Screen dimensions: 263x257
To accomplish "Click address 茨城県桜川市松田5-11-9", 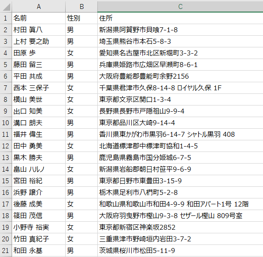I will [x=180, y=250].
